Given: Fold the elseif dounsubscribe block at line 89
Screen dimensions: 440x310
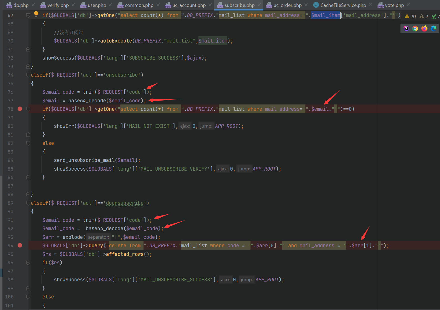Looking at the screenshot, I should click(28, 203).
